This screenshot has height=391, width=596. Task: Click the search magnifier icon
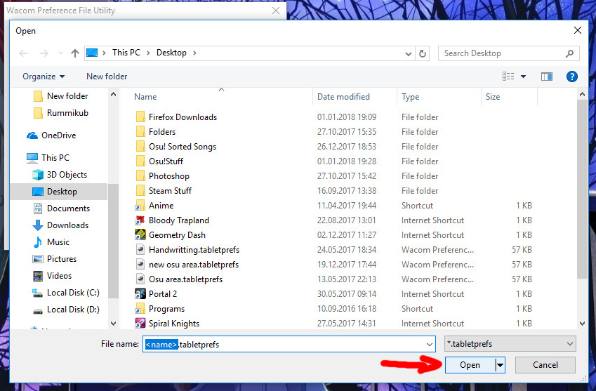(x=569, y=53)
